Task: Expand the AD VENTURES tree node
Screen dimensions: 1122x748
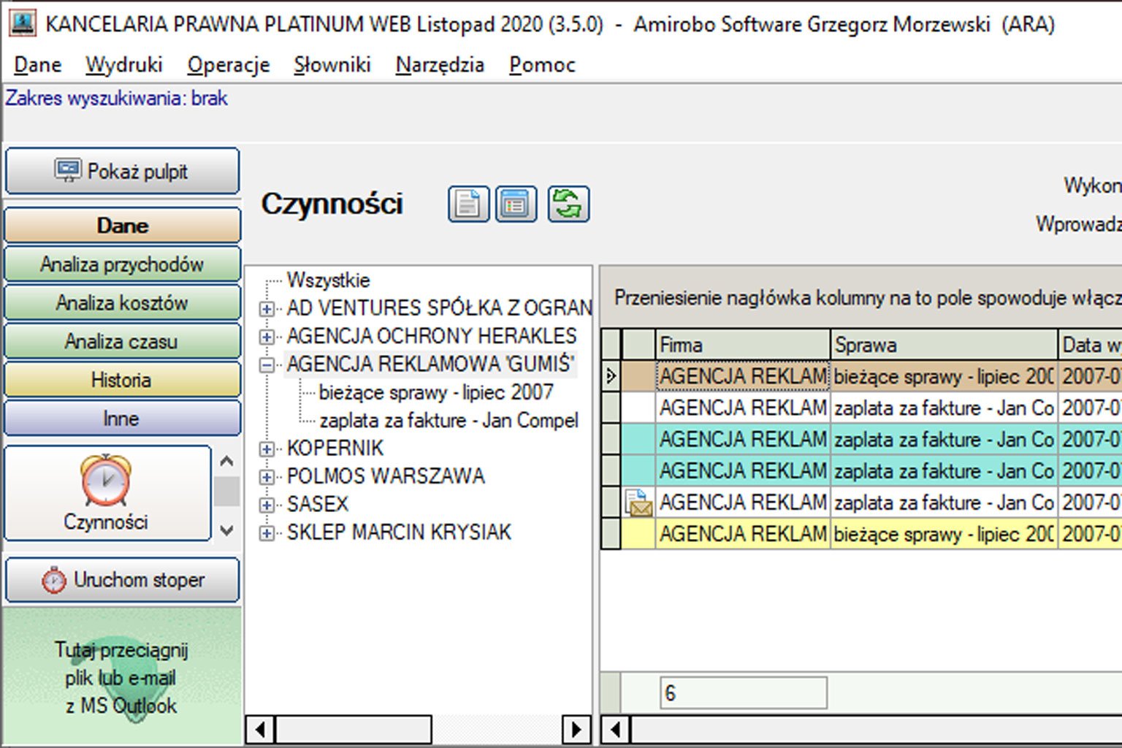Action: [x=267, y=309]
